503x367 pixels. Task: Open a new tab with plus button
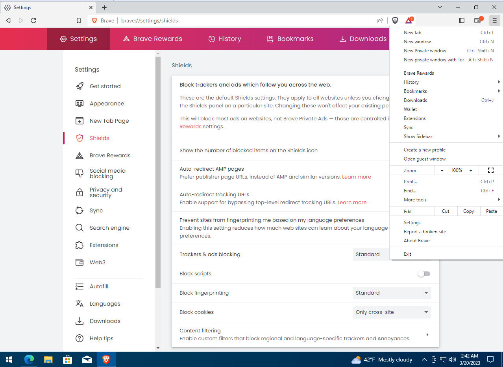coord(104,7)
